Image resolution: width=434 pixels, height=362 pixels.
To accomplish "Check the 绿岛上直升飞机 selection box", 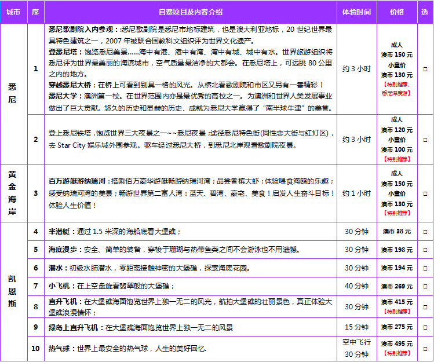I will tap(425, 327).
